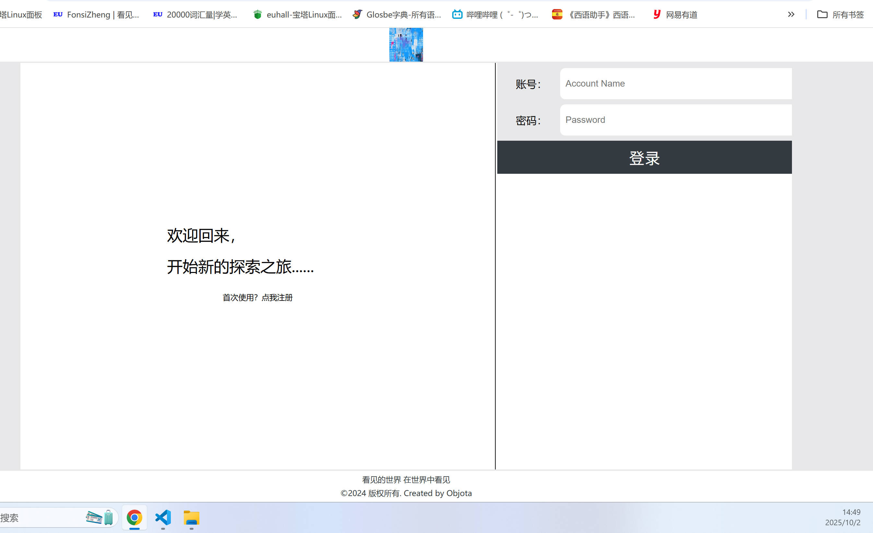Open the euhall-宝塔Linux bookmark
This screenshot has height=533, width=873.
click(298, 15)
